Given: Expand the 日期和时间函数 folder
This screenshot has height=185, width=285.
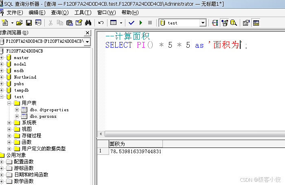Looking at the screenshot, I should click(2, 175).
